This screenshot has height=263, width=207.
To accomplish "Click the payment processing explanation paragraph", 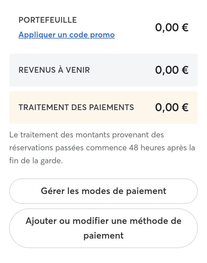I will (x=102, y=148).
